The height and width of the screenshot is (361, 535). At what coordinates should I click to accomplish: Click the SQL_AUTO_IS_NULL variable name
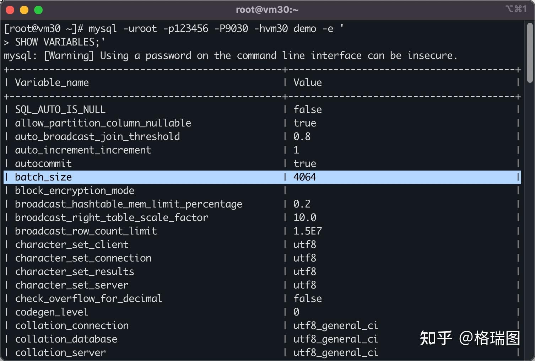[60, 109]
